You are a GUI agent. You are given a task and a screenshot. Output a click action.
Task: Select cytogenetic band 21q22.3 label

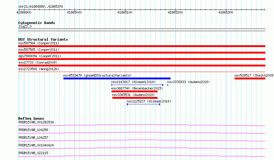coord(25,26)
